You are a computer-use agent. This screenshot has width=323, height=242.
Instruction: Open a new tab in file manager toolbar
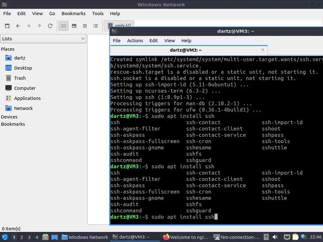coord(8,26)
